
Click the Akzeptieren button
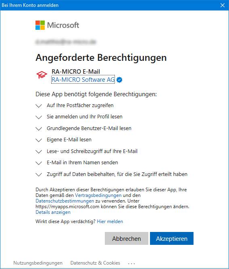pos(172,238)
